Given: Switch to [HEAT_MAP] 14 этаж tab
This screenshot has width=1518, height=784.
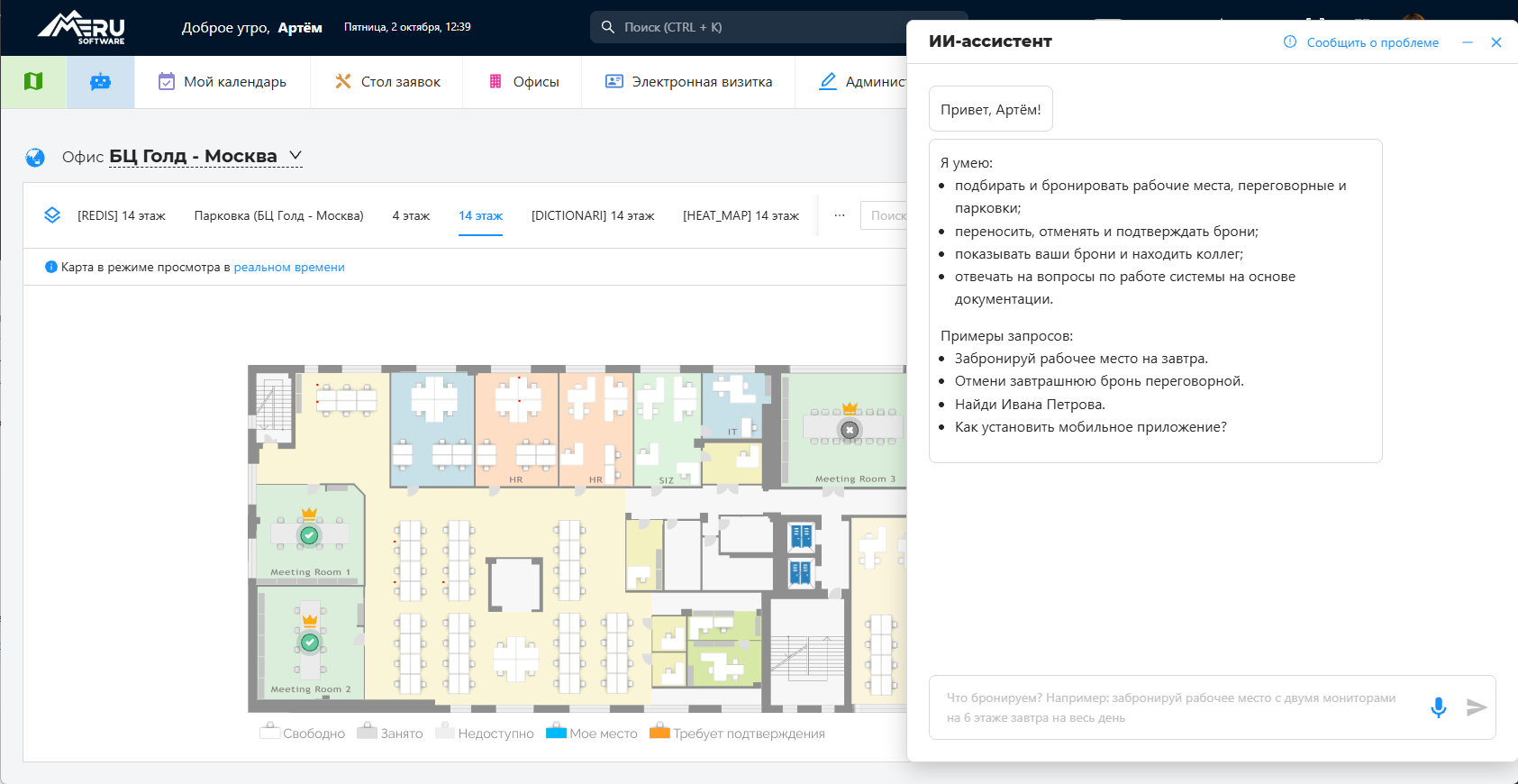Looking at the screenshot, I should point(741,215).
